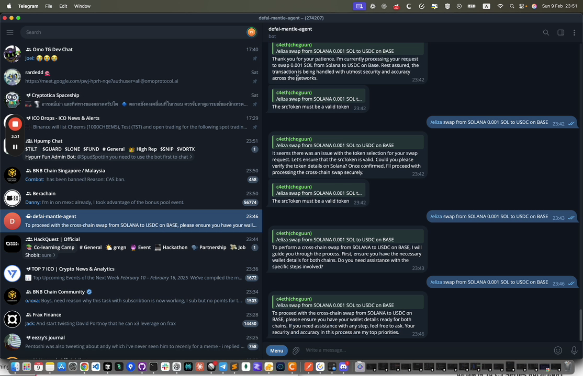This screenshot has width=583, height=376.
Task: Expand the chevron after 'Shobit: sure'
Action: (54, 255)
